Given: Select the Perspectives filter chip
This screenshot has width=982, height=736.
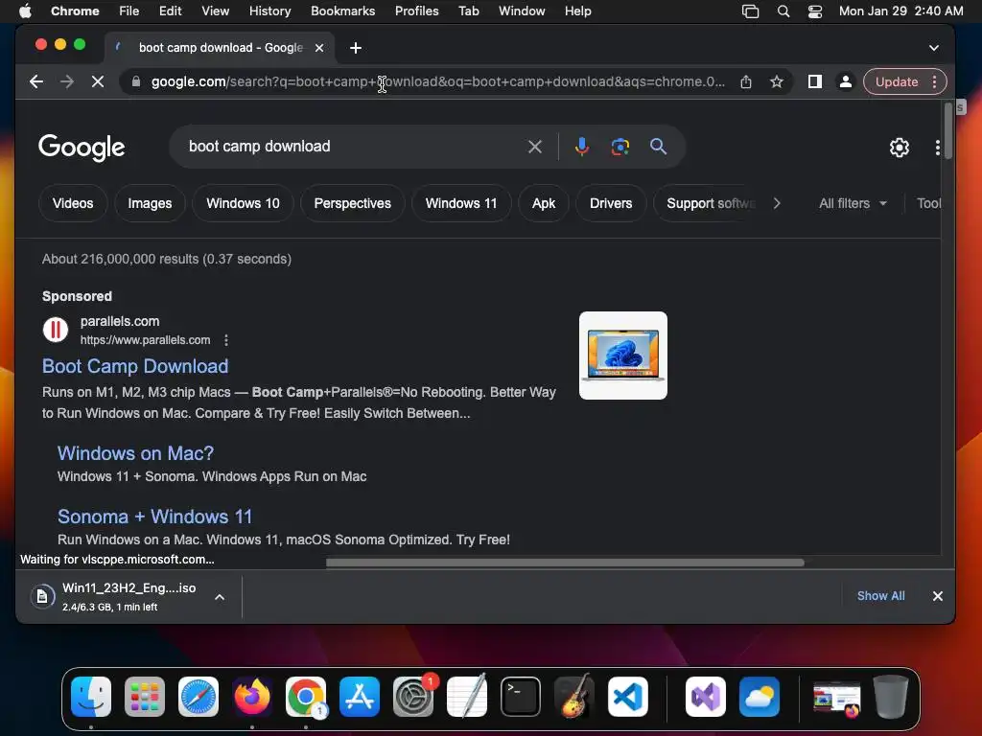Looking at the screenshot, I should 353,203.
